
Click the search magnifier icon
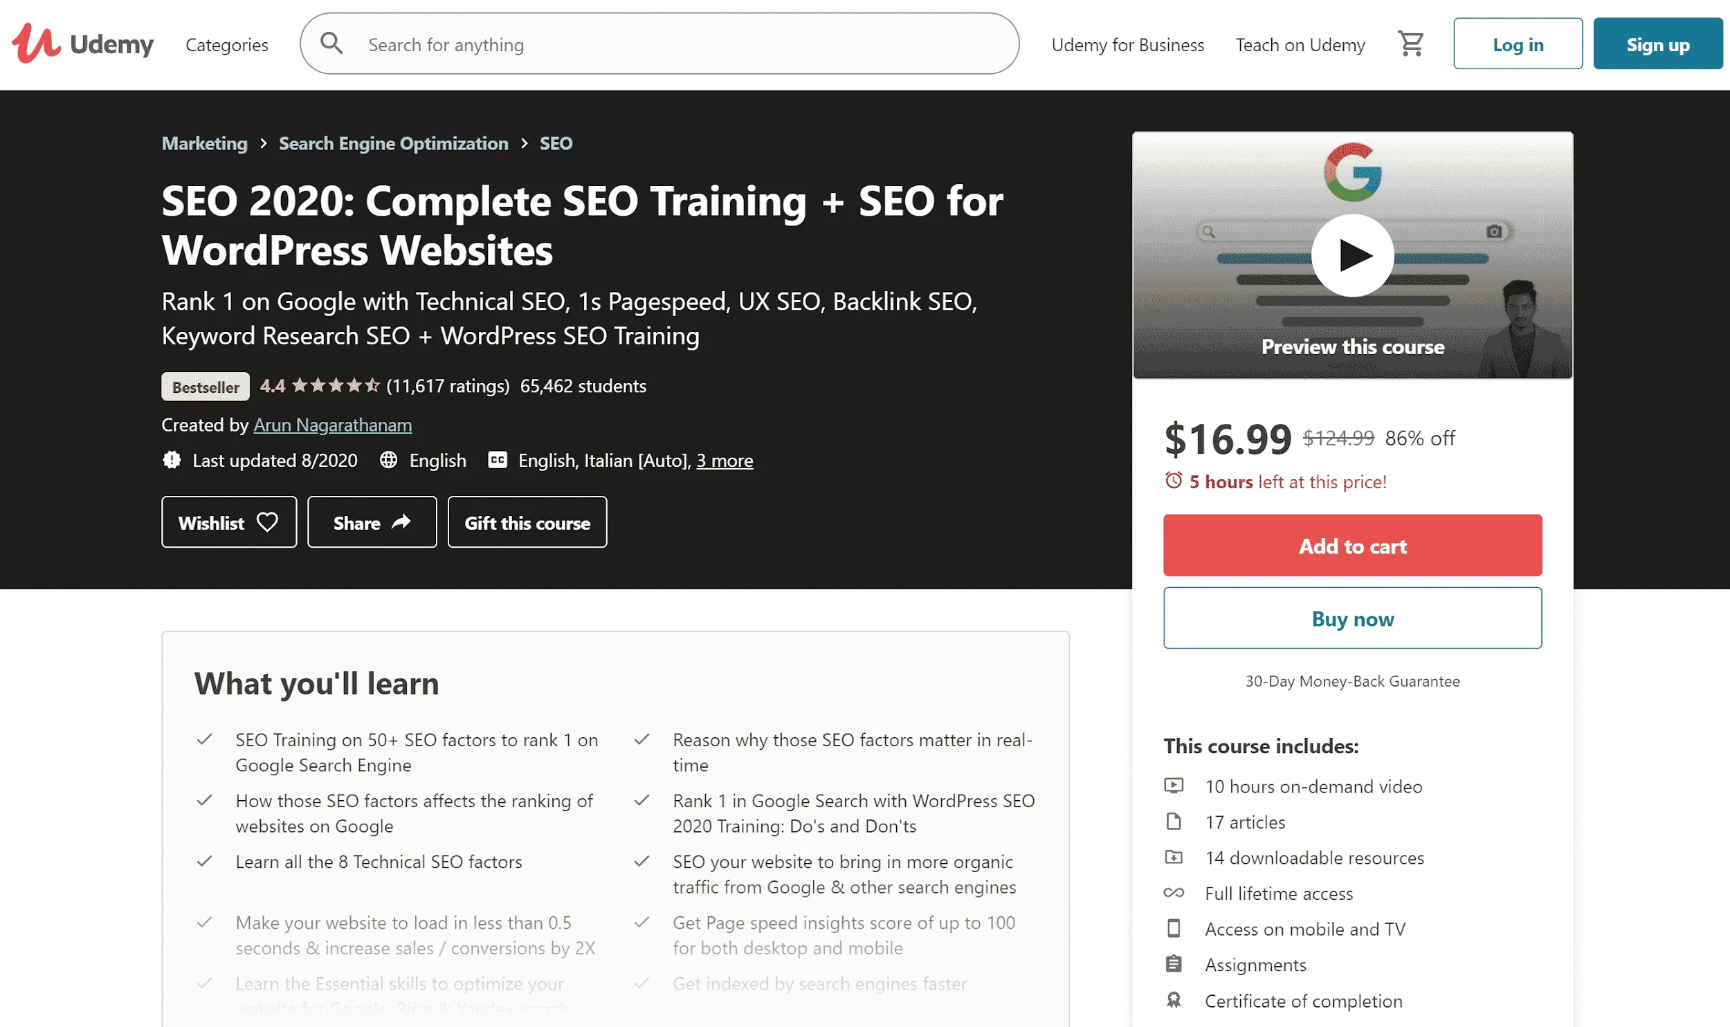[331, 44]
